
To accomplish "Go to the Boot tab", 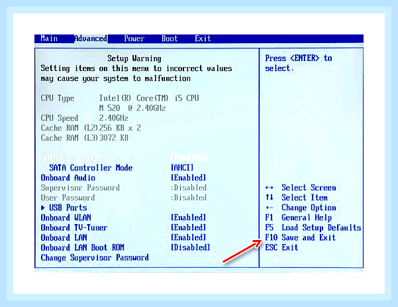I will tap(170, 38).
